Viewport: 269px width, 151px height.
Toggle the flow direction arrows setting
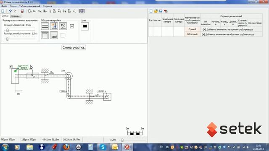[54, 26]
